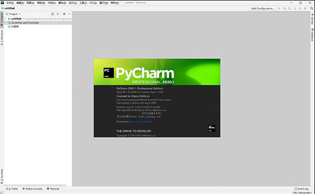
Task: Click the Copyright line in About dialog
Action: 136,136
